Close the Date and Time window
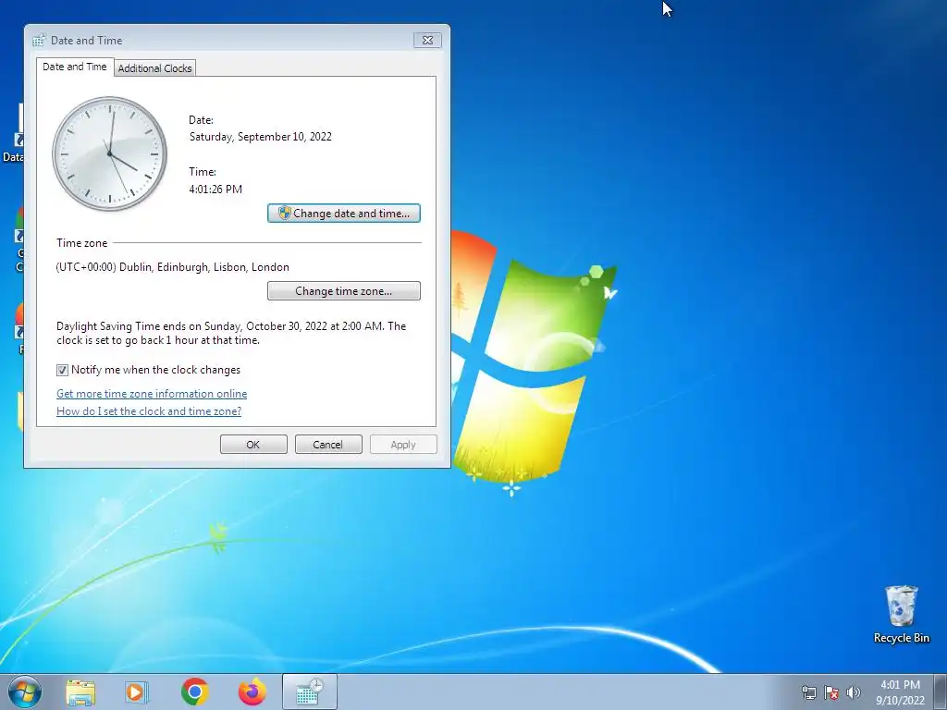Viewport: 947px width, 710px height. [x=427, y=40]
